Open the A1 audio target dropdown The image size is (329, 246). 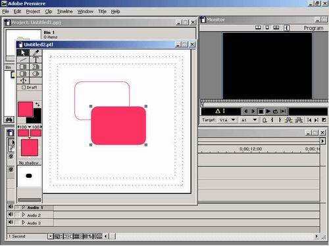[x=249, y=120]
